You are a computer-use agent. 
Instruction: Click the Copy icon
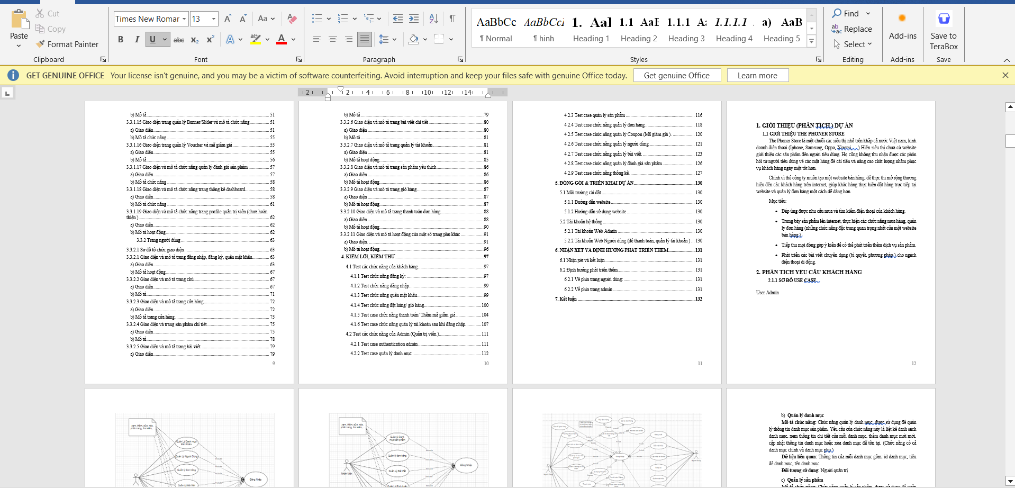click(x=40, y=29)
